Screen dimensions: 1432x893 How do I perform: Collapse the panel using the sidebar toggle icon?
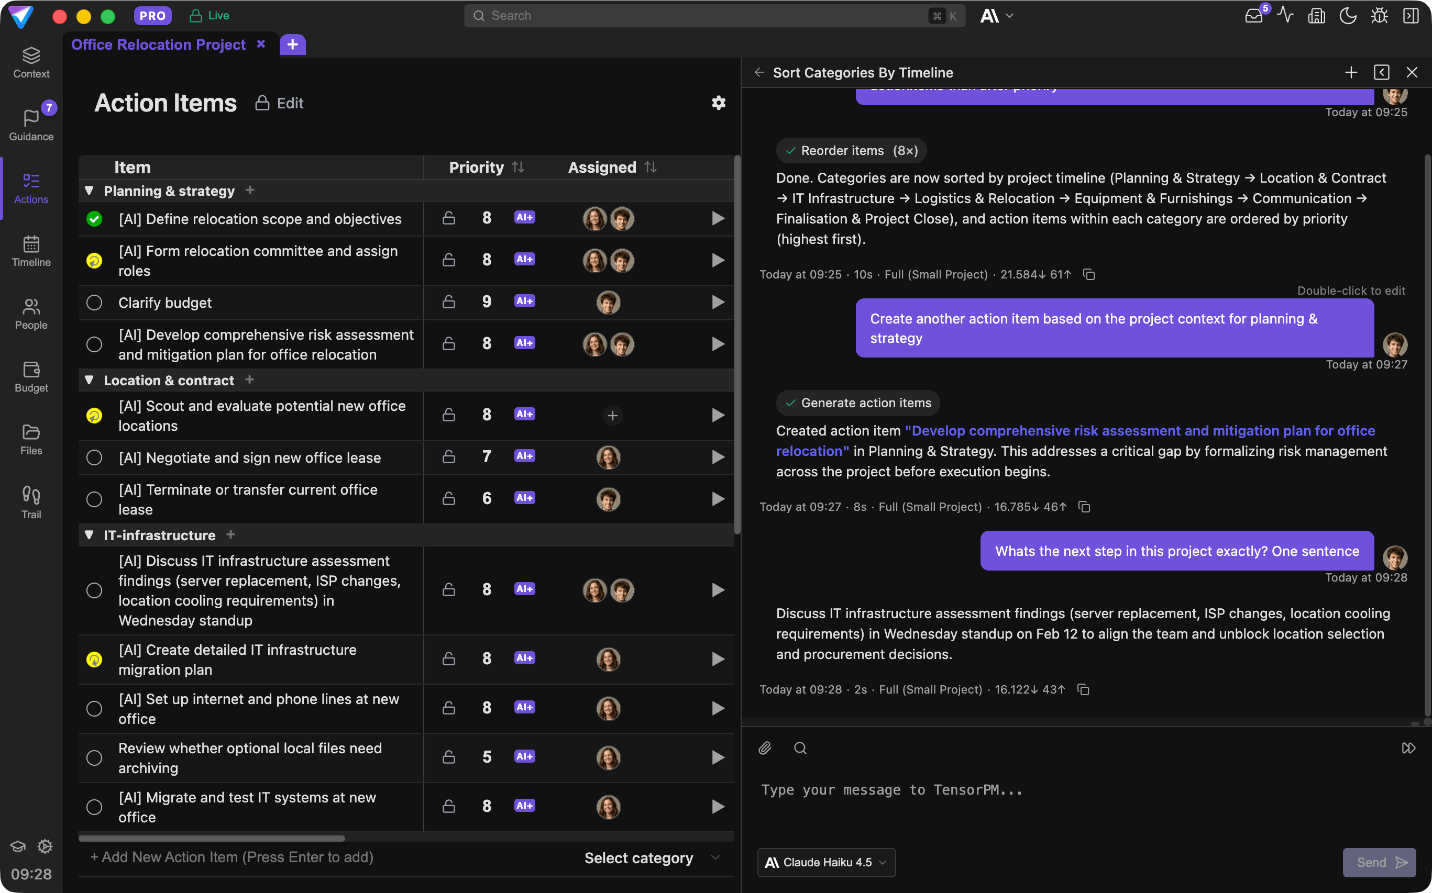(x=1412, y=16)
